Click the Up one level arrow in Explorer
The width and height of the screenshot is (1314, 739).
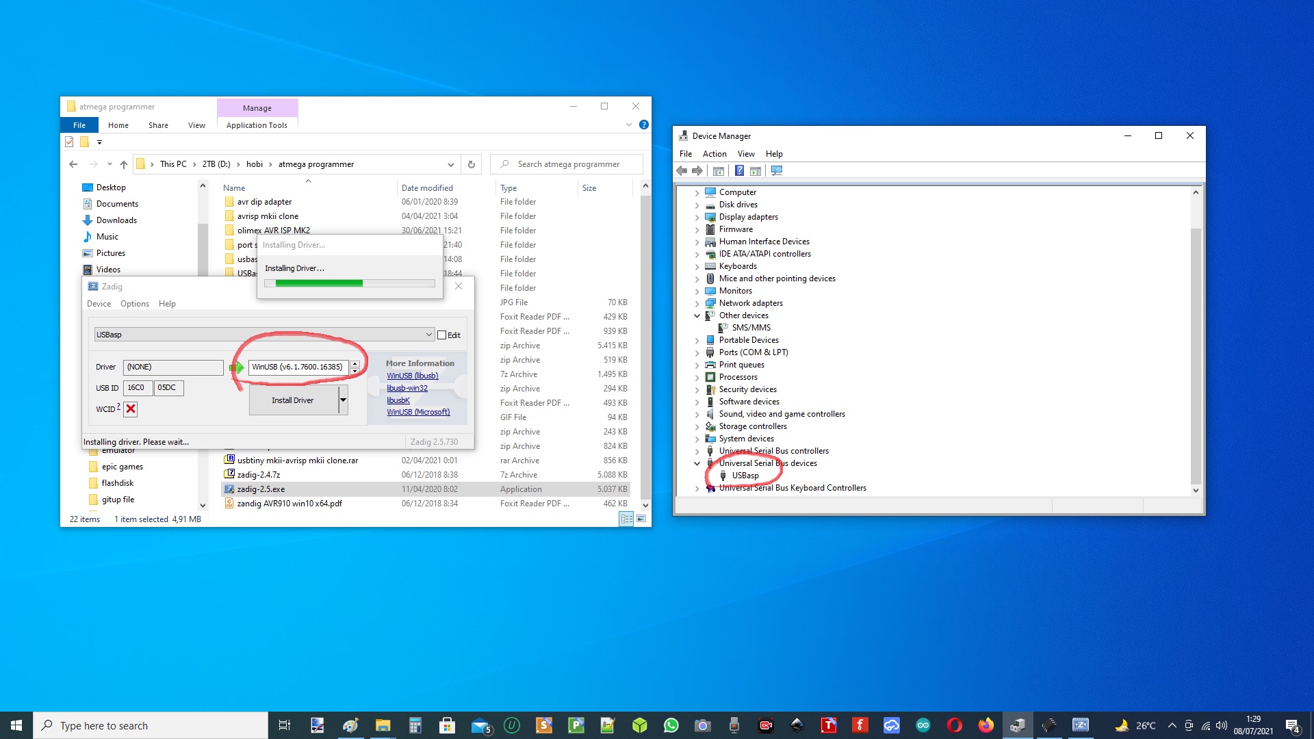(x=124, y=164)
